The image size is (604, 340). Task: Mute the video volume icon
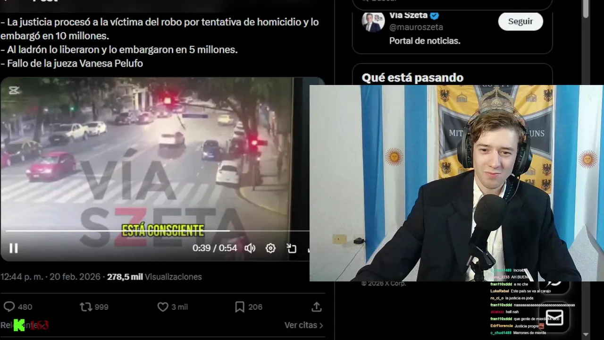(x=250, y=248)
